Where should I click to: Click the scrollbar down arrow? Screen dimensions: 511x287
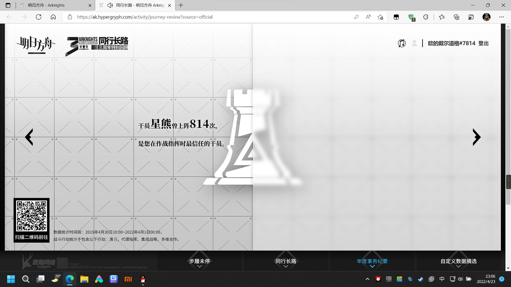click(x=508, y=268)
